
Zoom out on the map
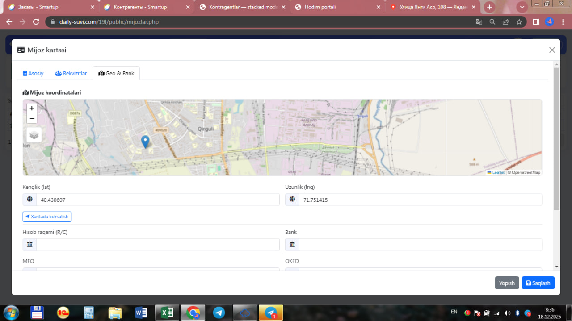tap(32, 118)
